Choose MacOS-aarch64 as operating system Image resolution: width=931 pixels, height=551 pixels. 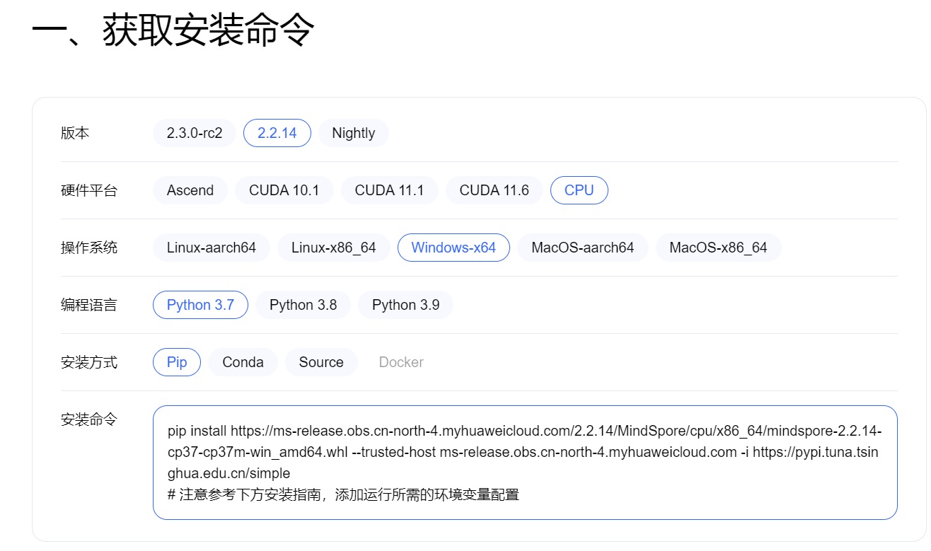582,247
